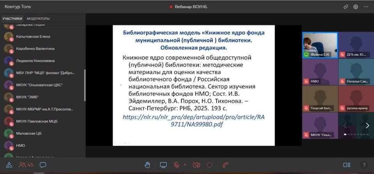Viewport: 374px width, 174px height.
Task: Select participant Меловская ЦБ
Action: (x=42, y=133)
